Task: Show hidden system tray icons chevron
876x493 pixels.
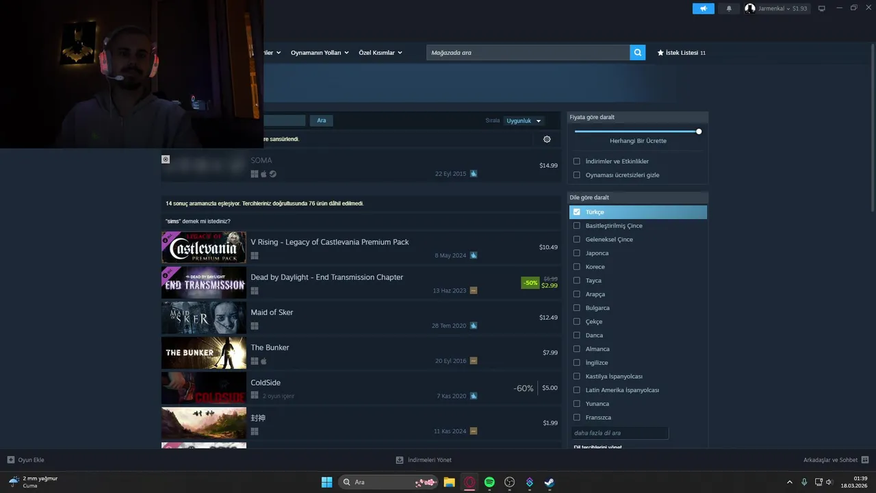Action: point(790,482)
